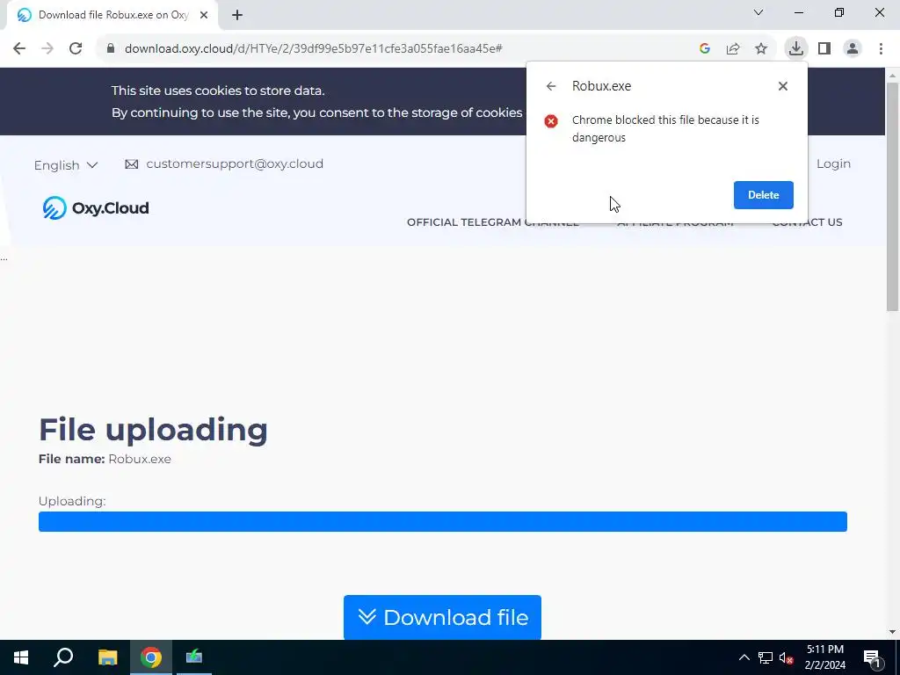Share this page using the share icon
This screenshot has width=900, height=675.
733,49
